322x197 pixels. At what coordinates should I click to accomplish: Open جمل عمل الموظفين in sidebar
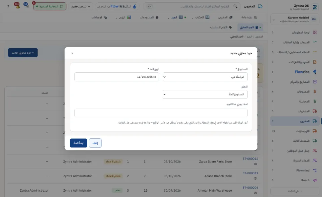click(x=295, y=151)
